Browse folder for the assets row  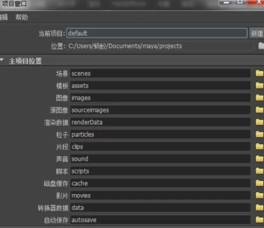tap(259, 85)
